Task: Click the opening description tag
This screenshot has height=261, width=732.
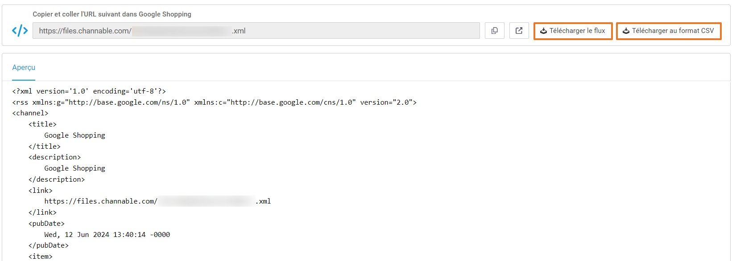Action: pos(54,157)
